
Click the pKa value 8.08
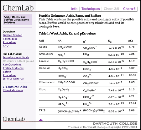132,110
